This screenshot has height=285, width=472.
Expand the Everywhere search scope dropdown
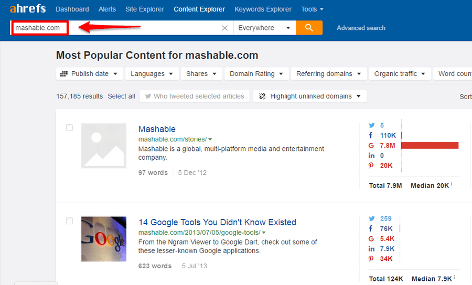[264, 28]
